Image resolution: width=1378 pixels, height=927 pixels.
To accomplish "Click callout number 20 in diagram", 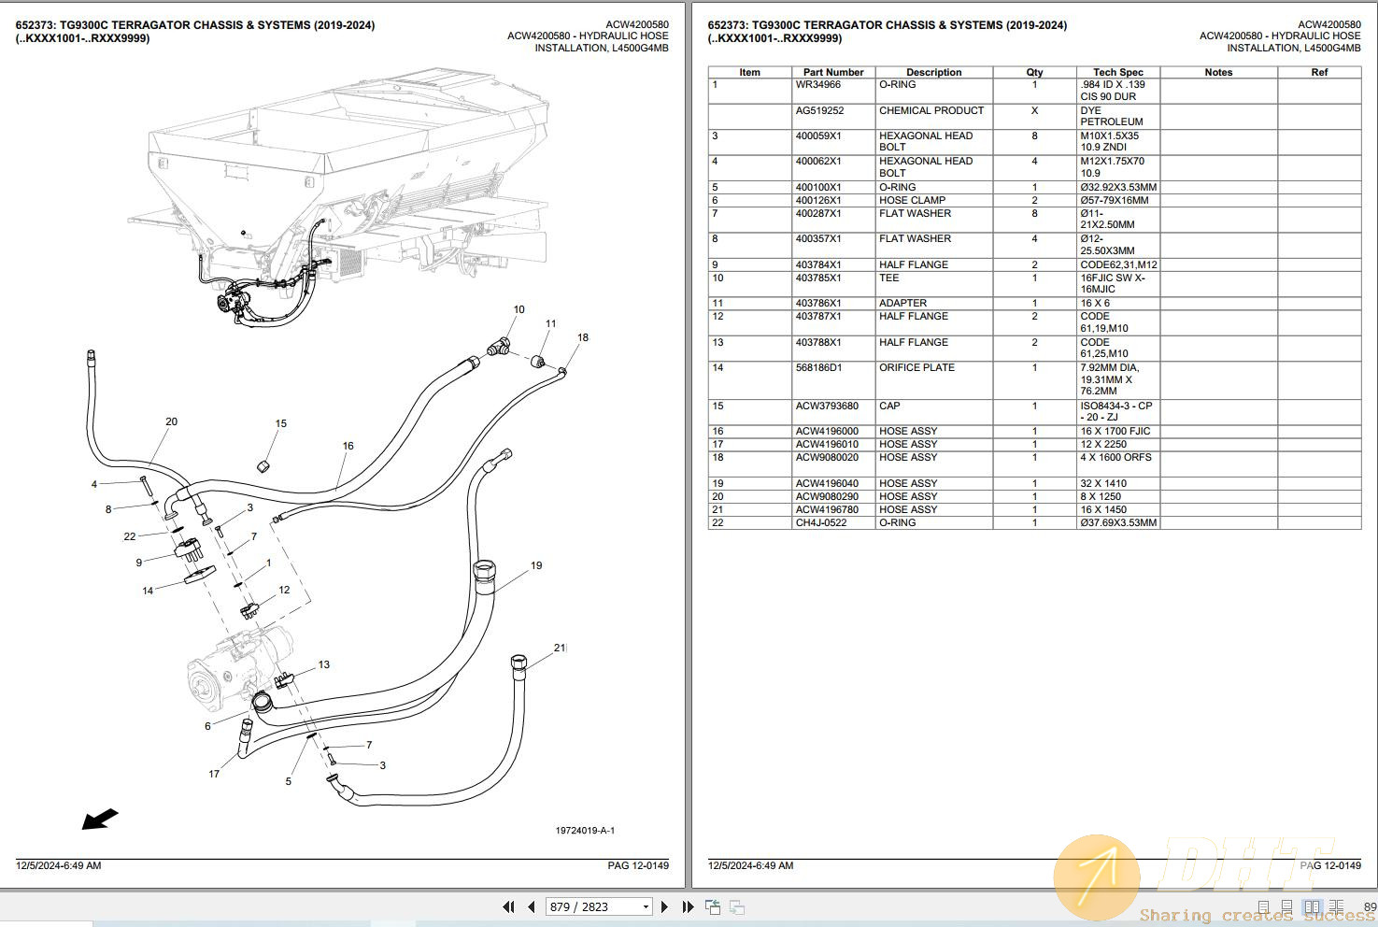I will pyautogui.click(x=171, y=421).
